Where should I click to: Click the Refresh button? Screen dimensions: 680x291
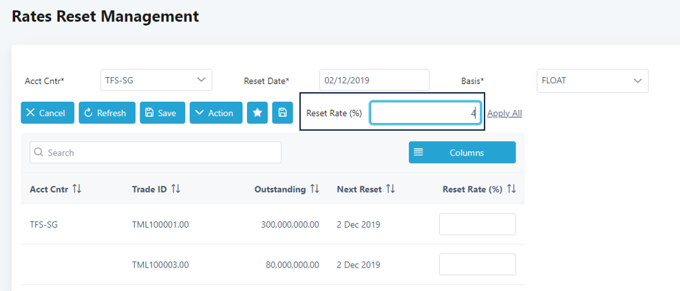(x=107, y=113)
